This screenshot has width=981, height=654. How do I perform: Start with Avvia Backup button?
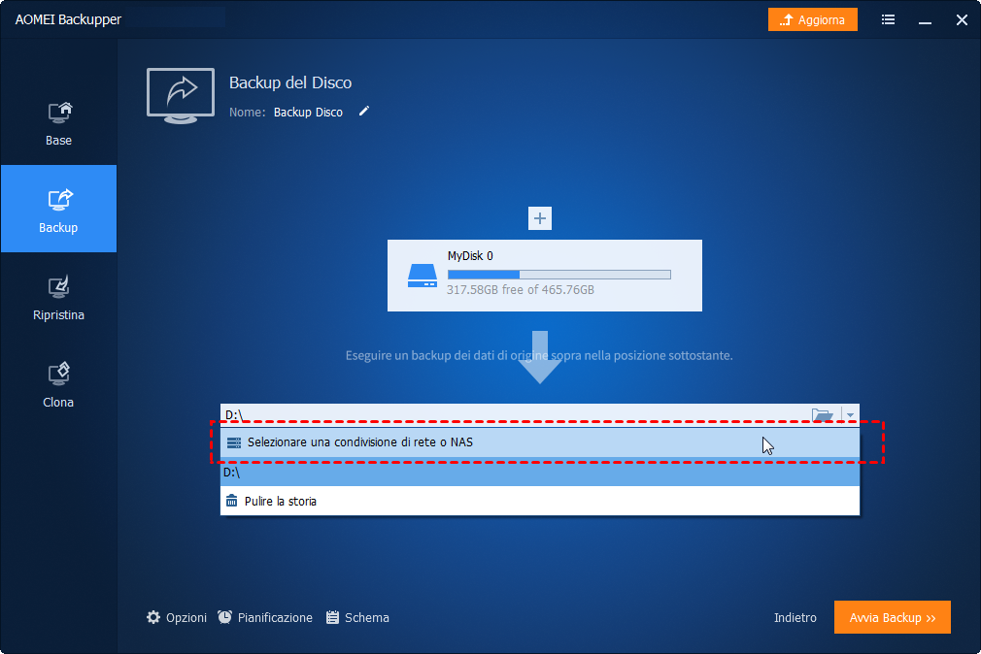tap(893, 617)
